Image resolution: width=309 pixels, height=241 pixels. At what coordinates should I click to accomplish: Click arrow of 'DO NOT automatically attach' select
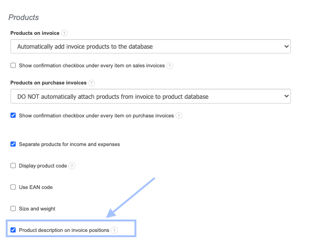(x=286, y=96)
